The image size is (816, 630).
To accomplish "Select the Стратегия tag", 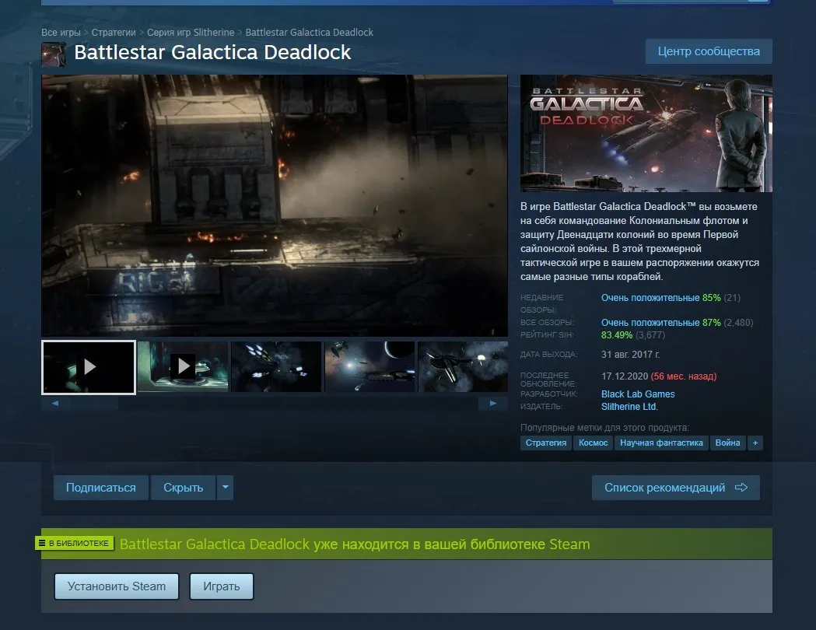I will tap(546, 443).
